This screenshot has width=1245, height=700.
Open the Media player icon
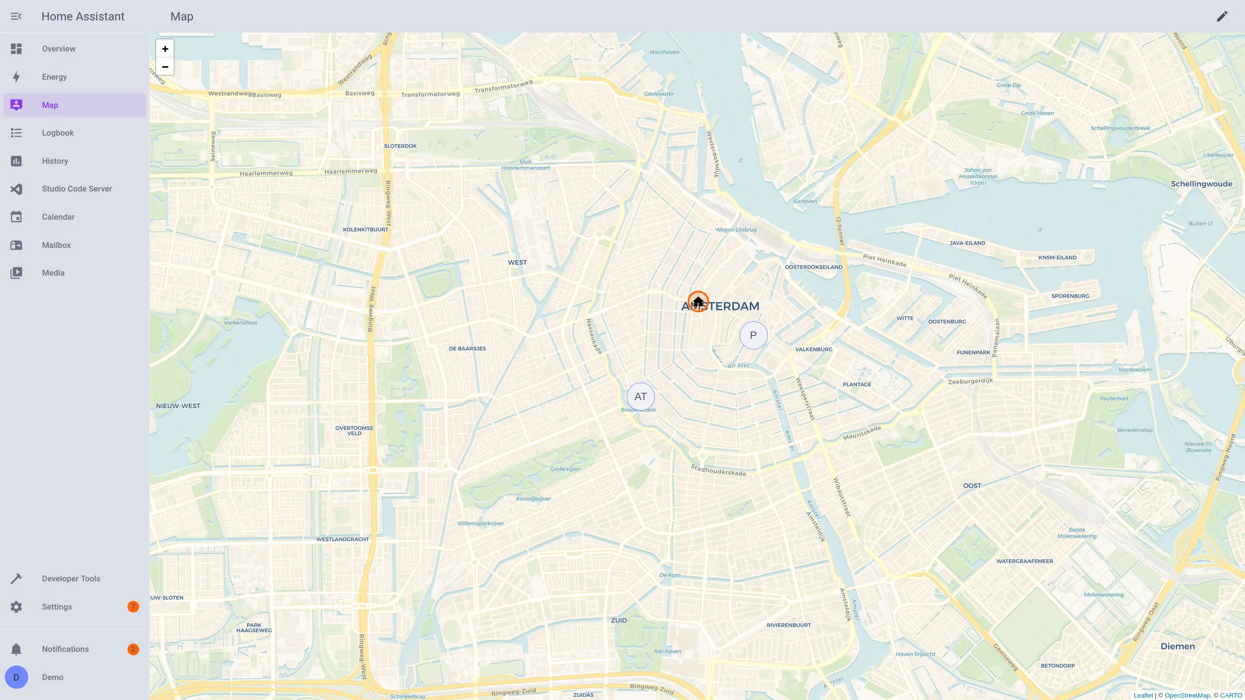(x=16, y=273)
